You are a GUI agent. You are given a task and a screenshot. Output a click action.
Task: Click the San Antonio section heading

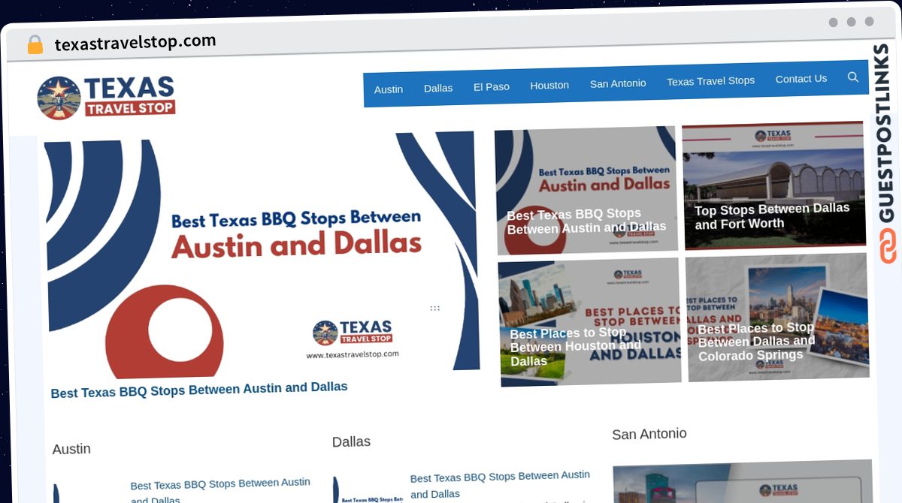point(649,434)
